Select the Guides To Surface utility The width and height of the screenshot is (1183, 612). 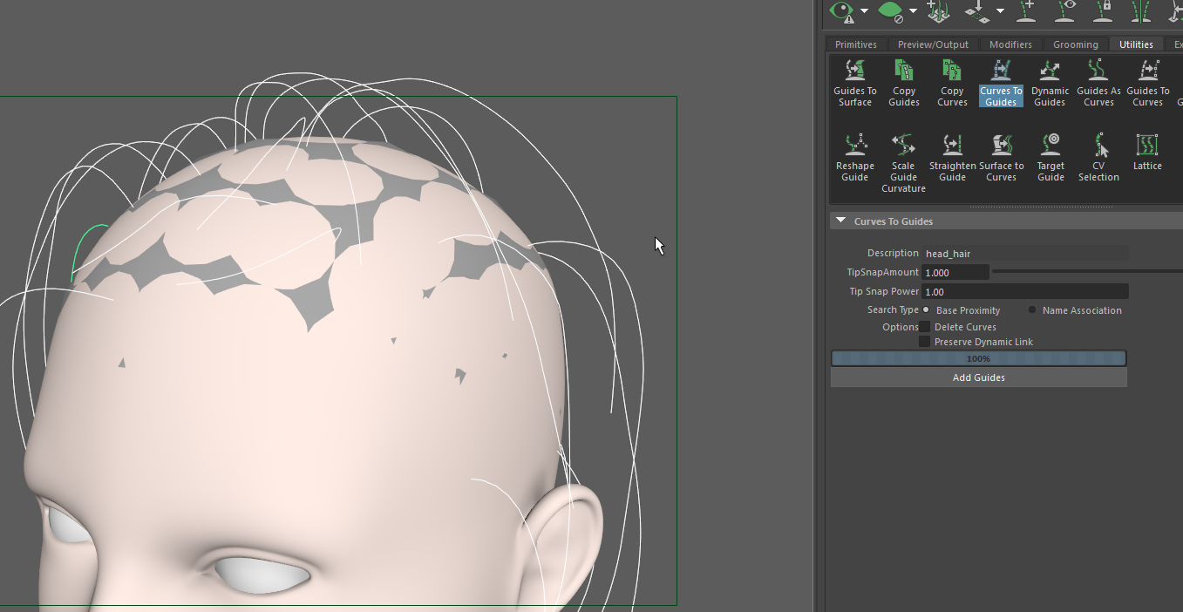[854, 83]
